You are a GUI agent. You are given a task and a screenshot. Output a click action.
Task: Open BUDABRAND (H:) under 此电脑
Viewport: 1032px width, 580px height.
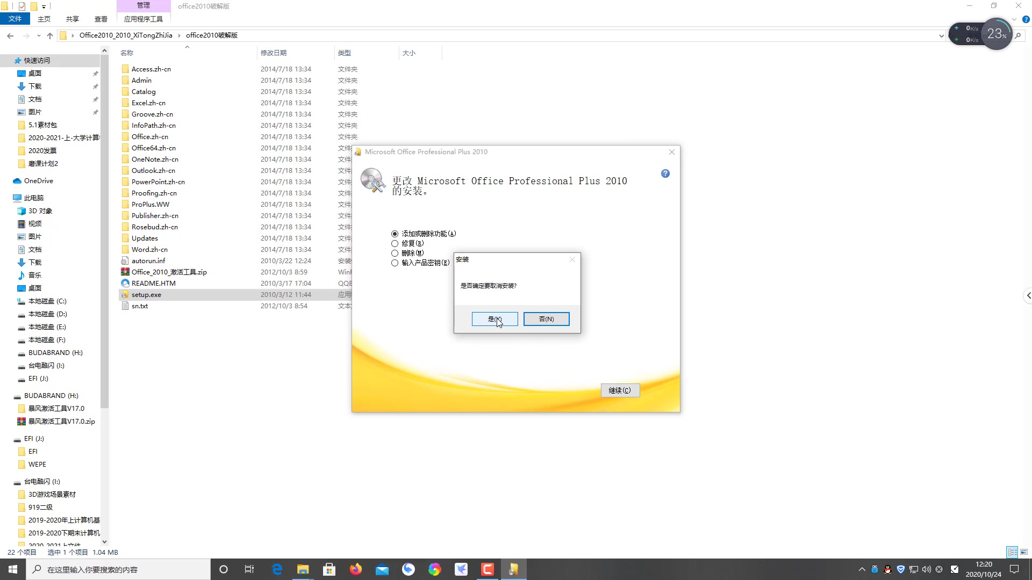pos(55,352)
